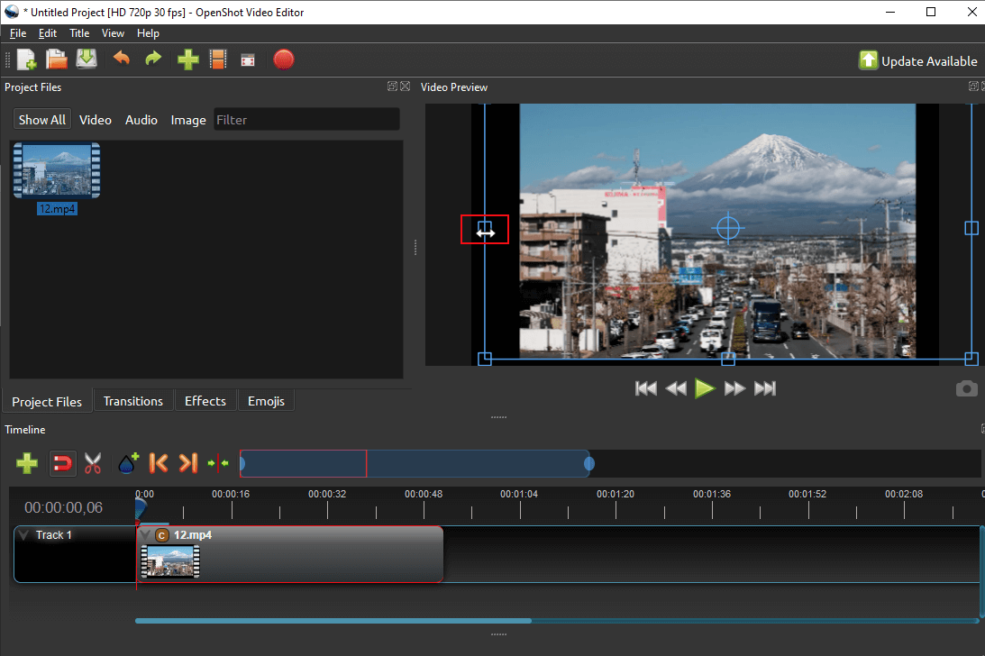Switch to the Effects tab
The width and height of the screenshot is (985, 656).
click(x=205, y=401)
